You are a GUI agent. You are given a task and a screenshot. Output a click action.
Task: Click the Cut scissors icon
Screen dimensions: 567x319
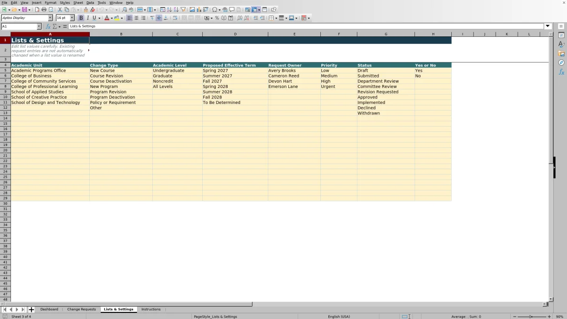(x=60, y=9)
